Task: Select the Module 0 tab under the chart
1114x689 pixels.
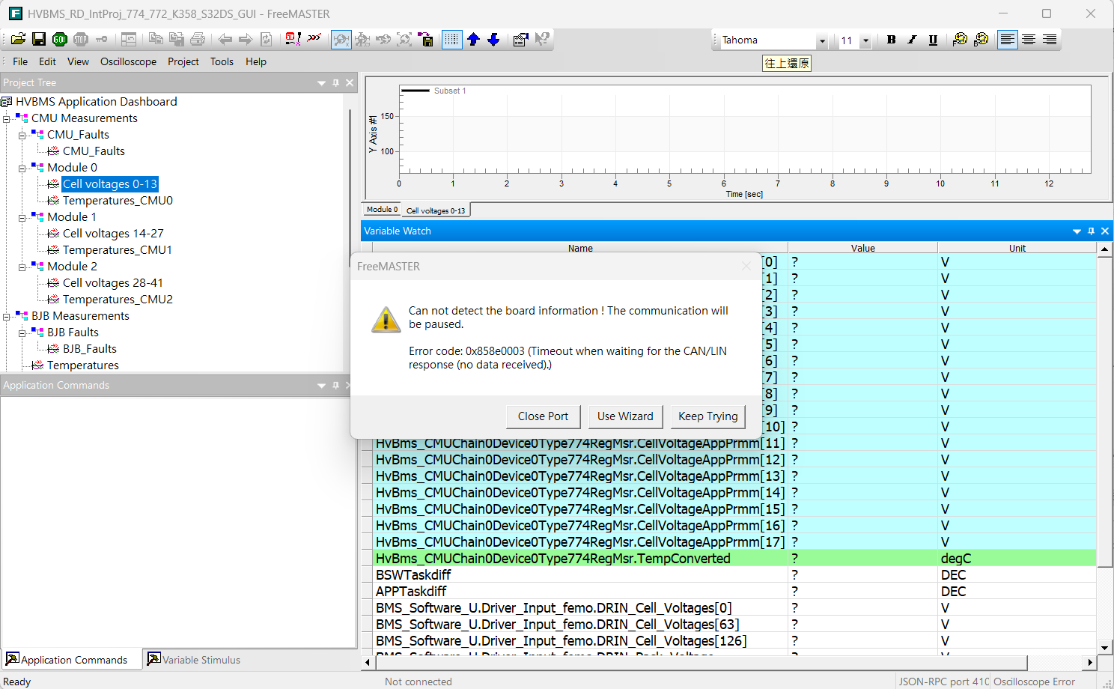Action: (x=382, y=210)
